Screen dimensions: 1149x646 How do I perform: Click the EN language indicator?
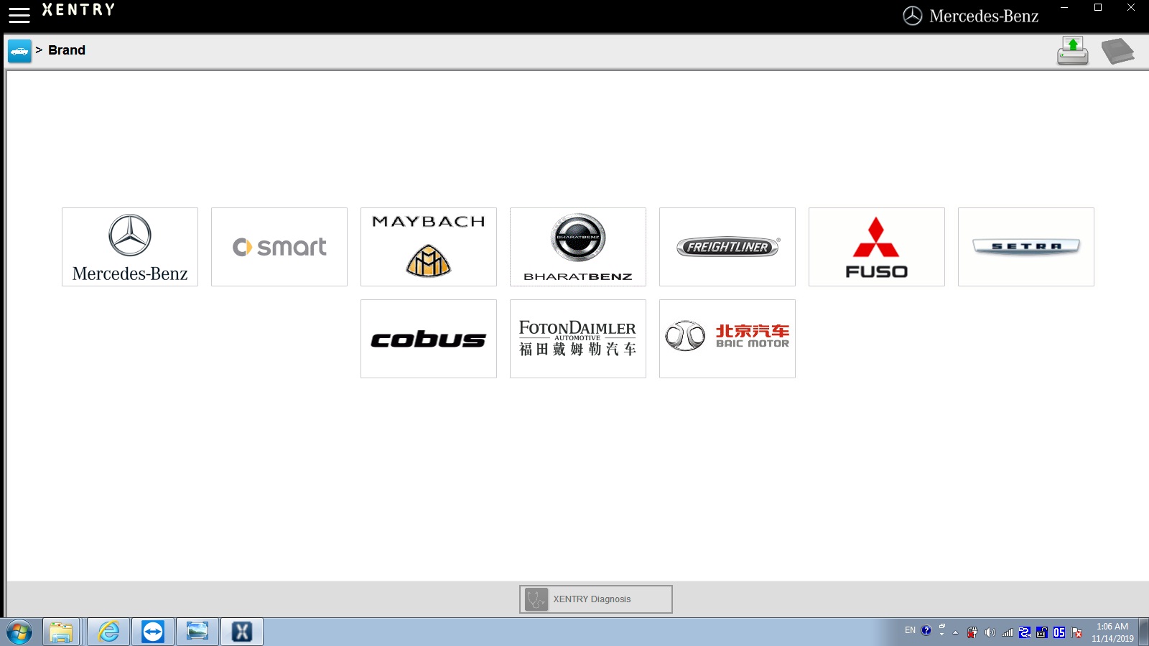[910, 630]
